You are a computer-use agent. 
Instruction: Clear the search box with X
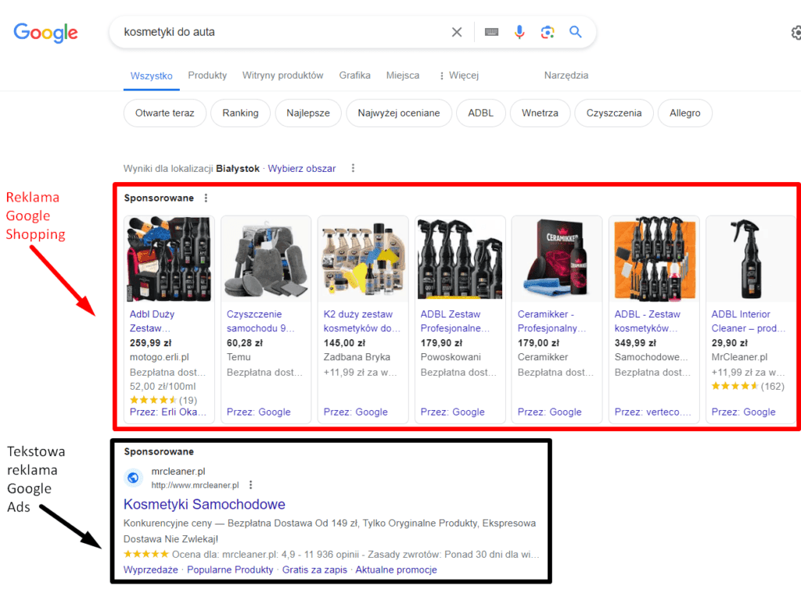pyautogui.click(x=457, y=32)
